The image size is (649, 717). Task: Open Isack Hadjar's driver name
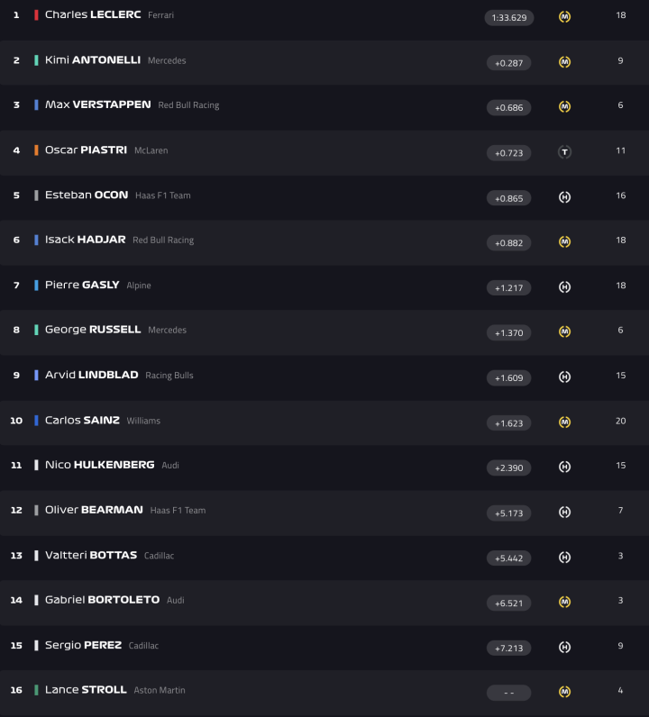click(85, 241)
